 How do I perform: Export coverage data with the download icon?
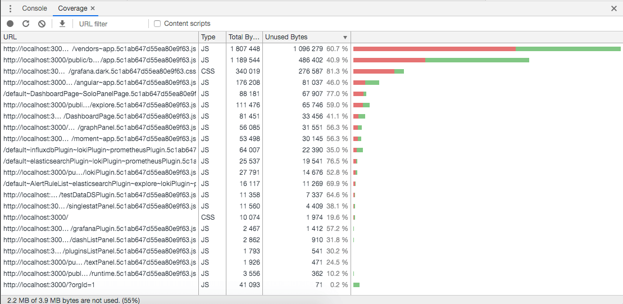coord(62,24)
